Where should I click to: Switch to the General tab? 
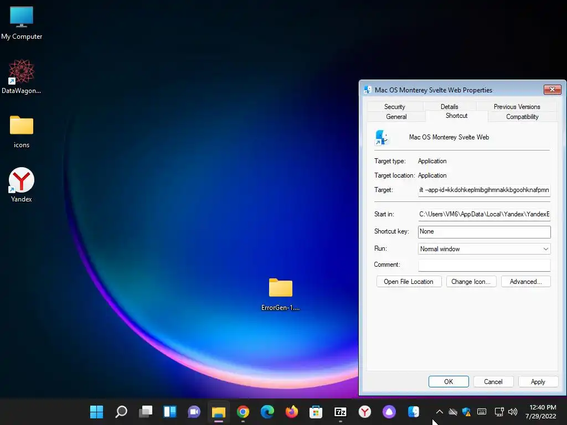point(396,117)
